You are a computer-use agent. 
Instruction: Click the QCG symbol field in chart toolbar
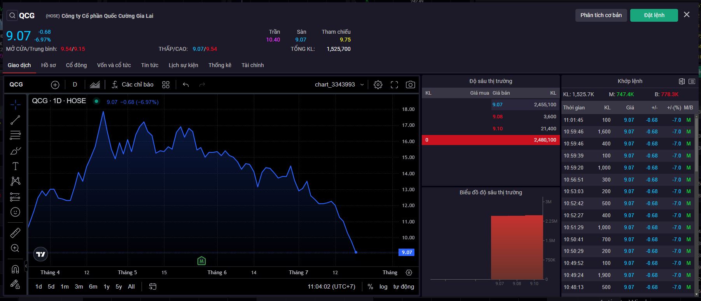16,85
